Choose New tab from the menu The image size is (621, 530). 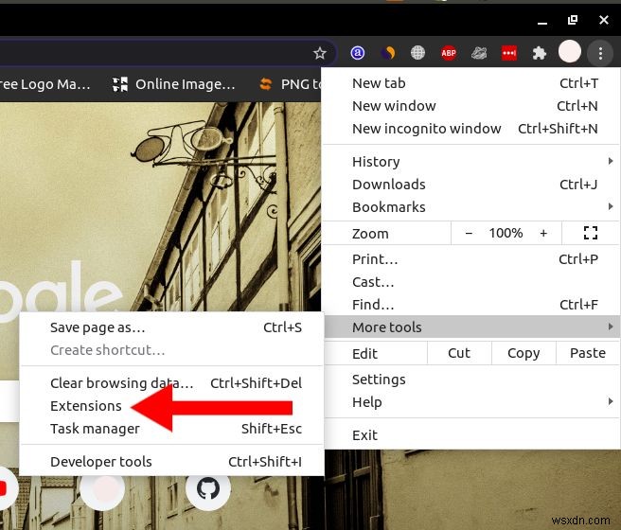[471, 83]
